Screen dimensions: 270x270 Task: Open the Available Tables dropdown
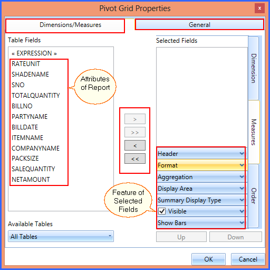tap(61, 236)
